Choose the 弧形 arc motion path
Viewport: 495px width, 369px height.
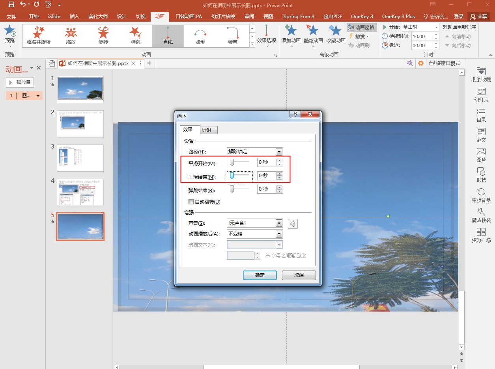pos(200,35)
